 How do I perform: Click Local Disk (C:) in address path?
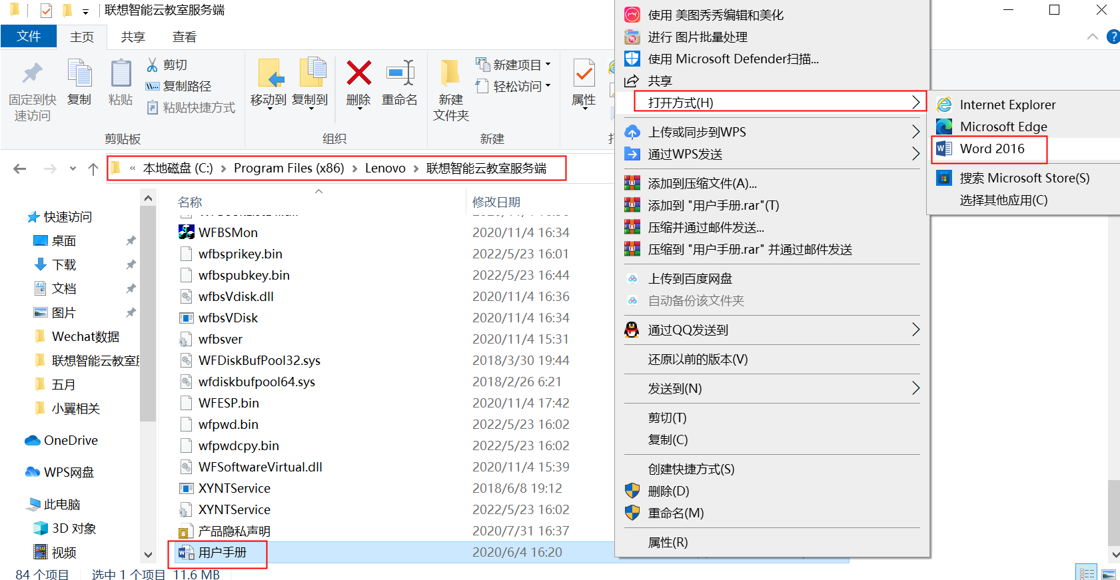178,168
